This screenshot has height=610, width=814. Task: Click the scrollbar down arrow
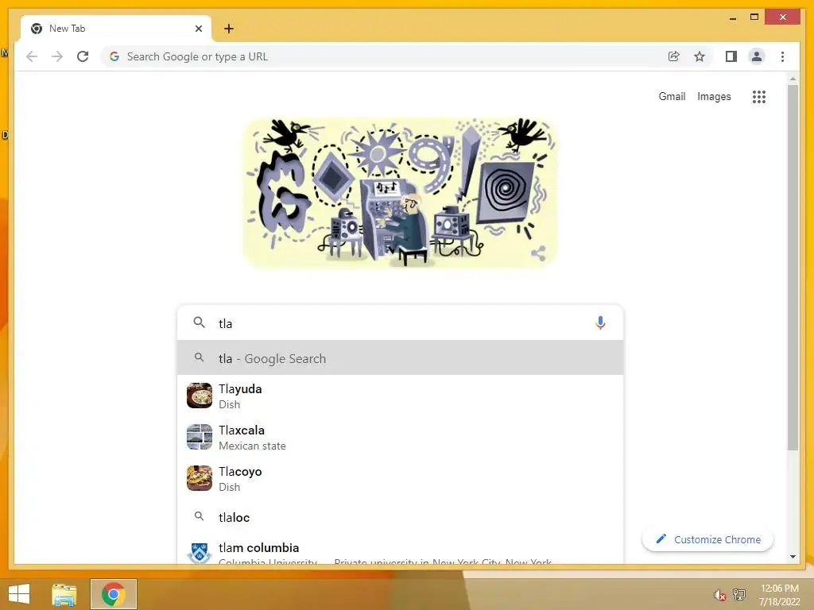click(x=793, y=557)
